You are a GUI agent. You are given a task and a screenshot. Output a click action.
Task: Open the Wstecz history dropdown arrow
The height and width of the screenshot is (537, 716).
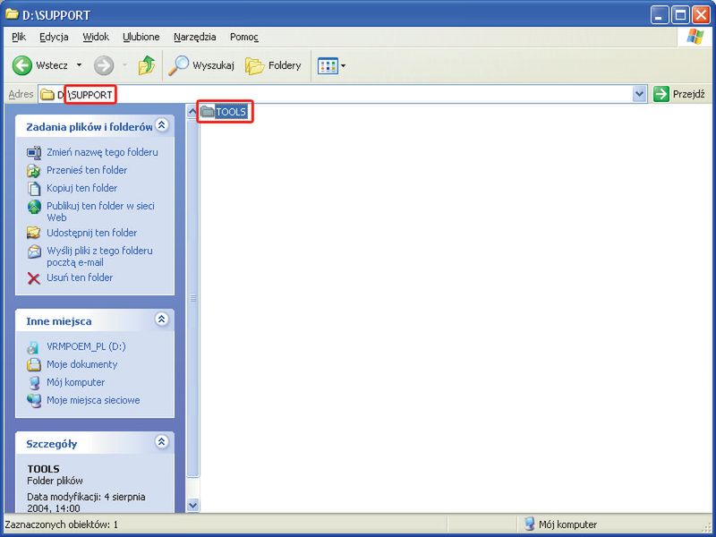pos(79,65)
